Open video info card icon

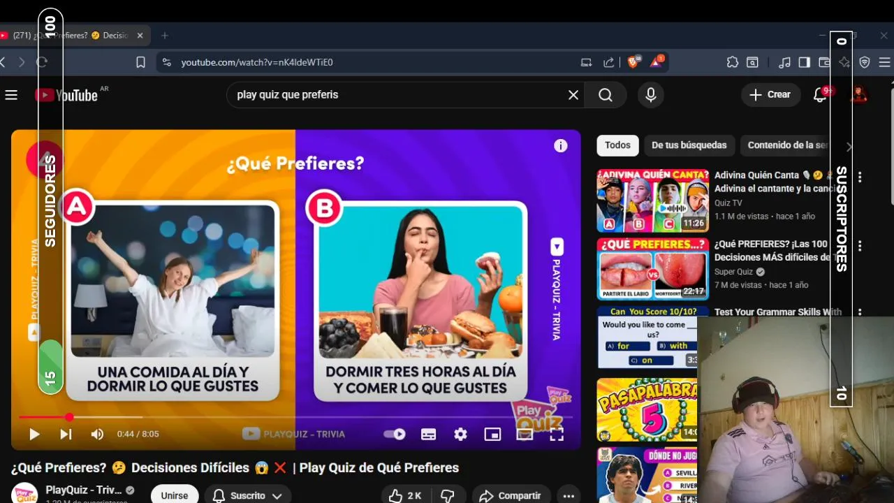tap(560, 146)
